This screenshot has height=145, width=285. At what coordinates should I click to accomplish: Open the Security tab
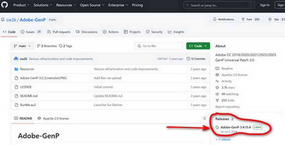click(x=154, y=32)
